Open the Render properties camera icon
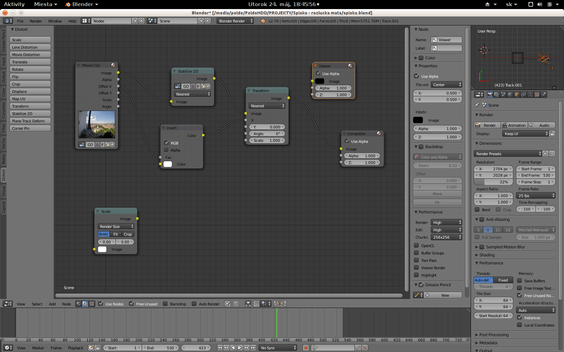The height and width of the screenshot is (352, 564). coord(490,94)
